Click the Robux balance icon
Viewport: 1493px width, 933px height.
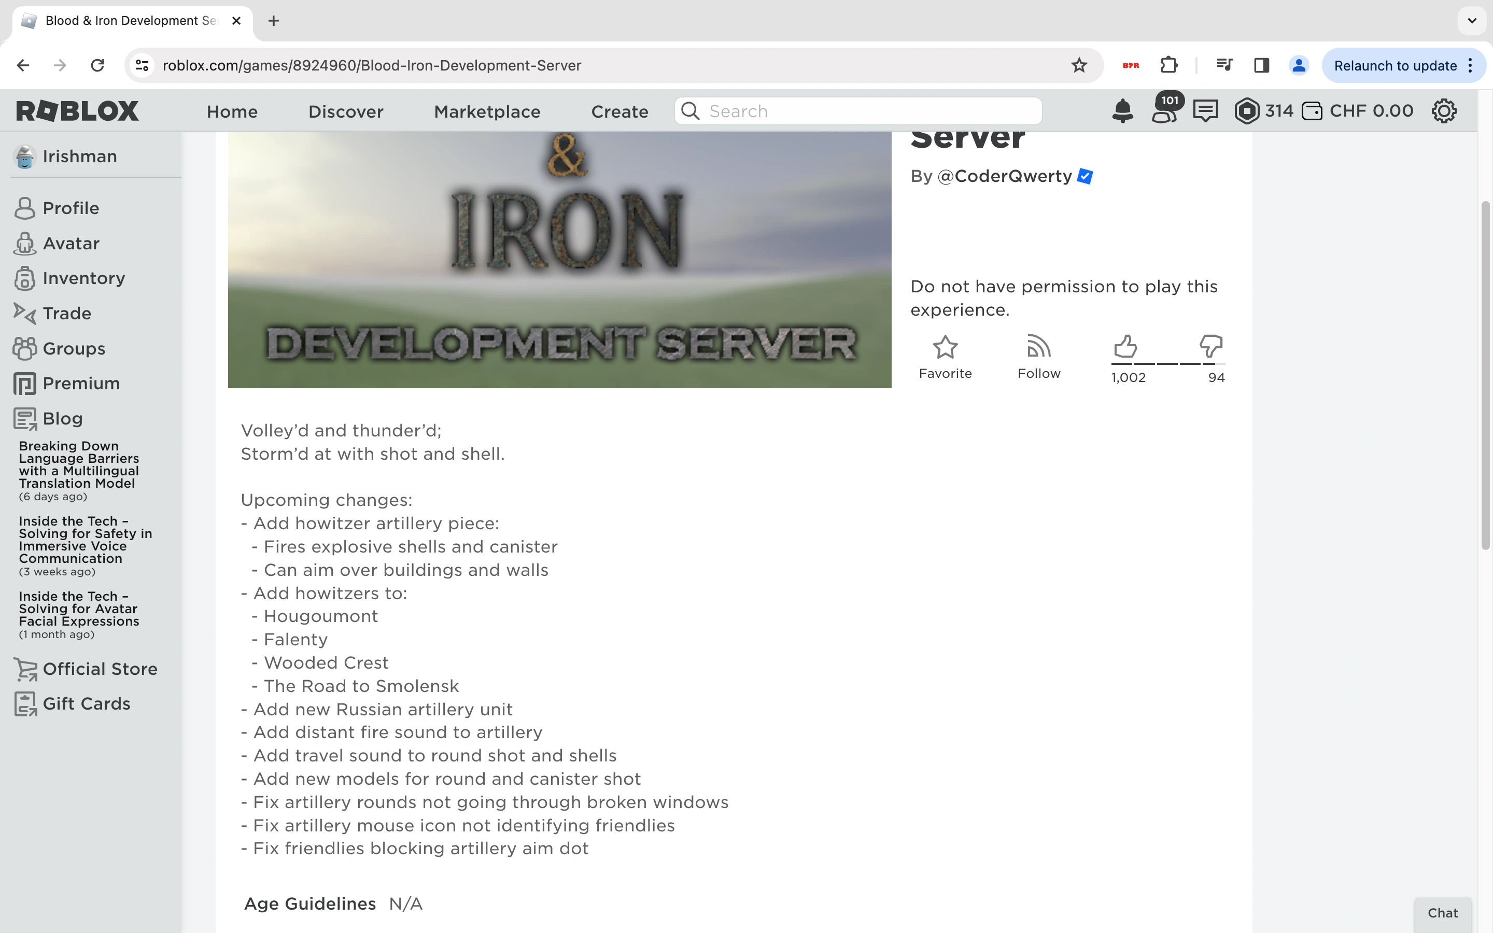(x=1247, y=111)
